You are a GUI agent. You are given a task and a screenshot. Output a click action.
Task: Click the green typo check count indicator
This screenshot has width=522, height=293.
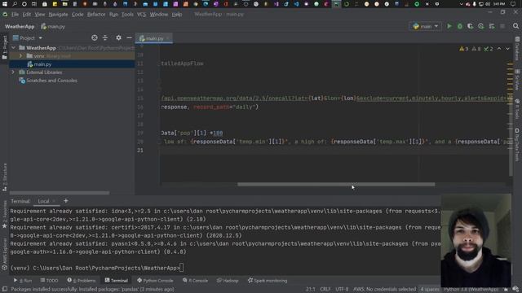click(489, 49)
